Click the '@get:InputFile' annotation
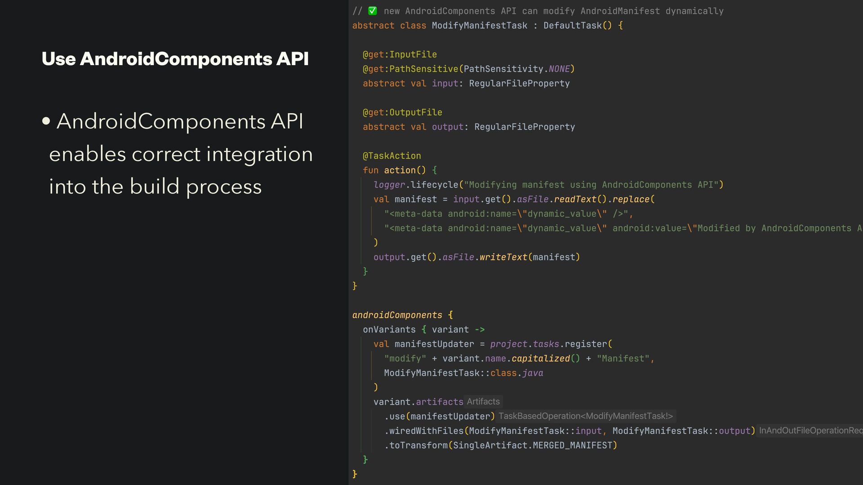The width and height of the screenshot is (863, 485). (400, 54)
